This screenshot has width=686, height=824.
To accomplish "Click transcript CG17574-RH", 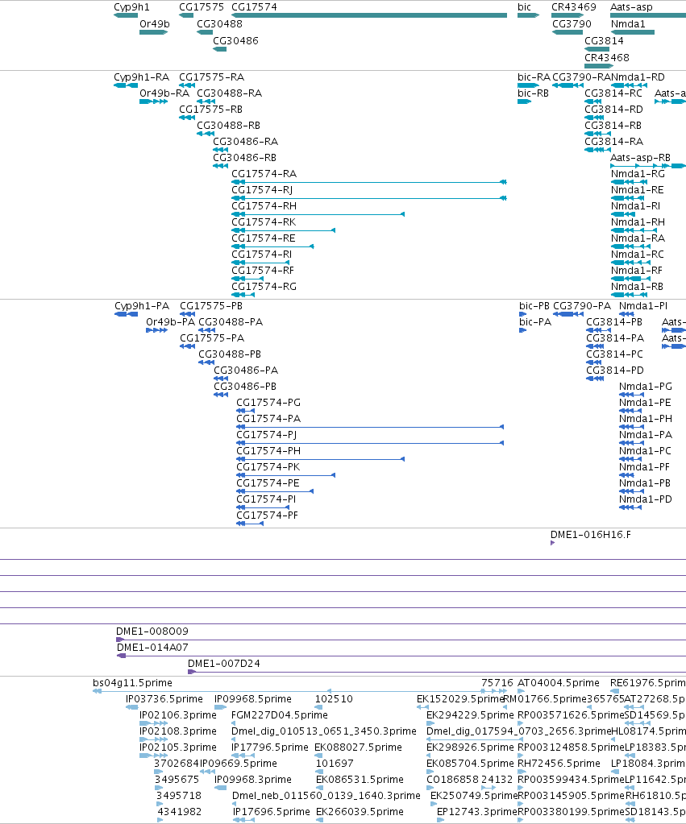I will (264, 206).
